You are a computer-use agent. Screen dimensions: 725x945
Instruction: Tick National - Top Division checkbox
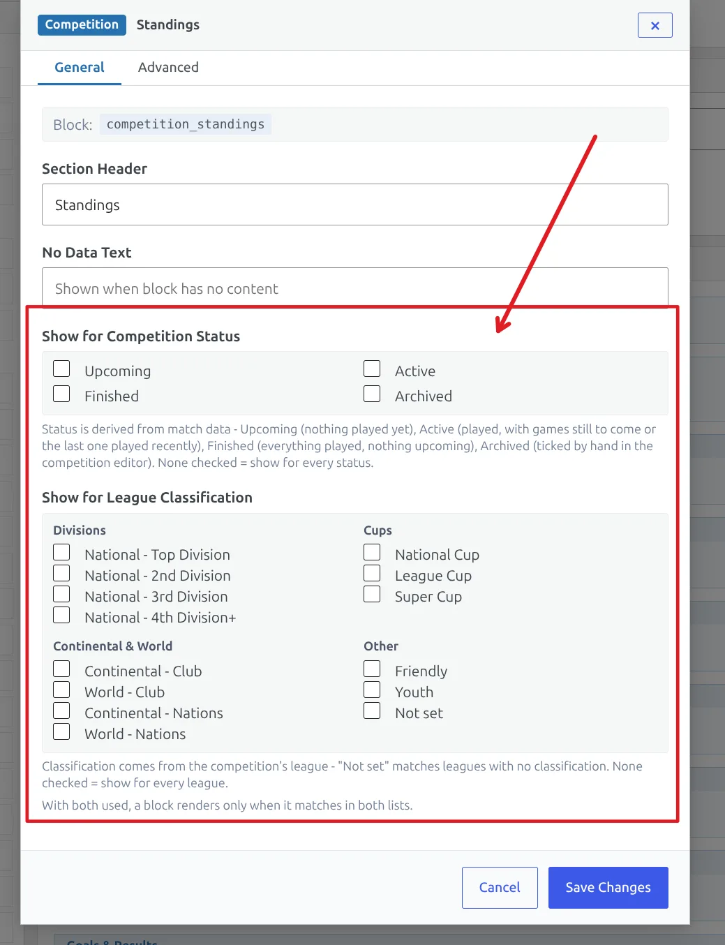tap(61, 552)
